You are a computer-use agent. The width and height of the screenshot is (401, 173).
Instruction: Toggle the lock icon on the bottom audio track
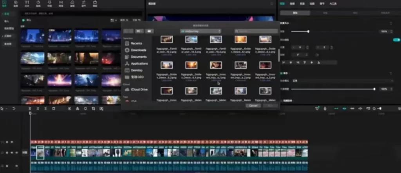[7, 166]
